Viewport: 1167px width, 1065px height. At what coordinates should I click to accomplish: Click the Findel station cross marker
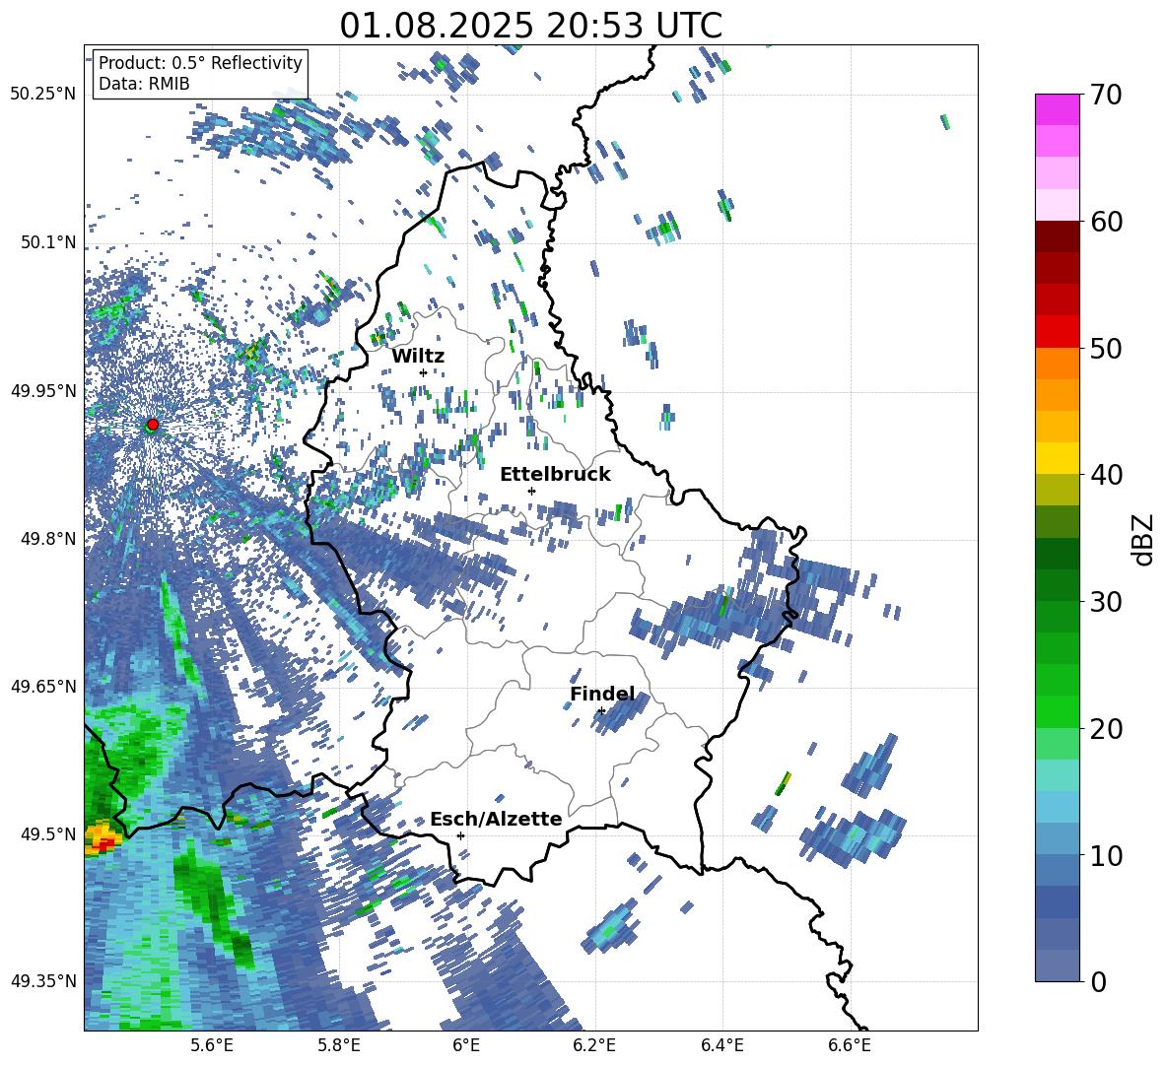pos(601,711)
